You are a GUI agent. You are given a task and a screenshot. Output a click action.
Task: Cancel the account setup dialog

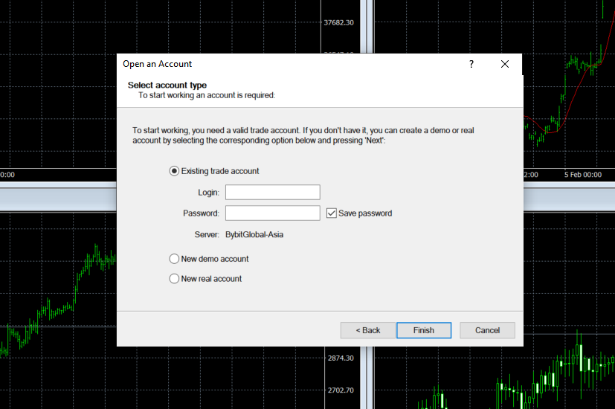(x=487, y=330)
